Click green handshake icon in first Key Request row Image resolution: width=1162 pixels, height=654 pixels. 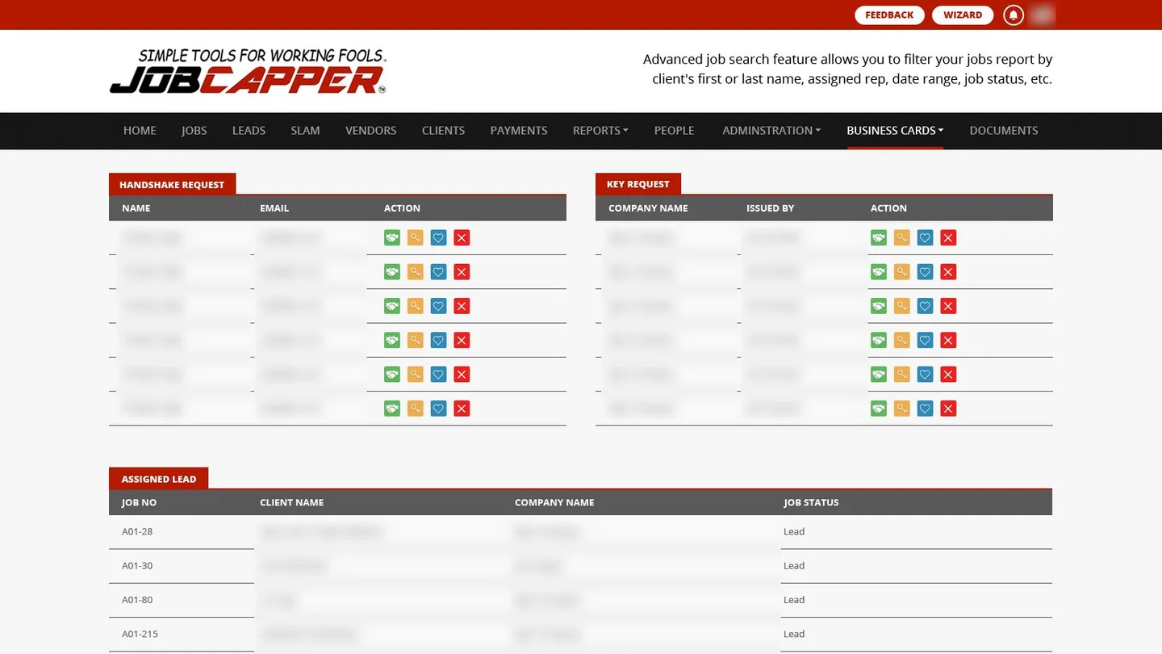879,237
